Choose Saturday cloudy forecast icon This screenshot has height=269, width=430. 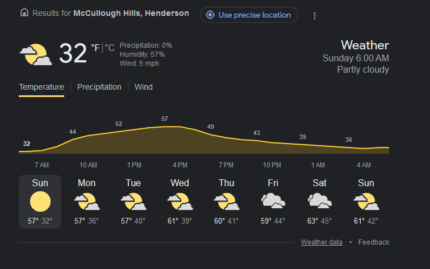pos(320,201)
